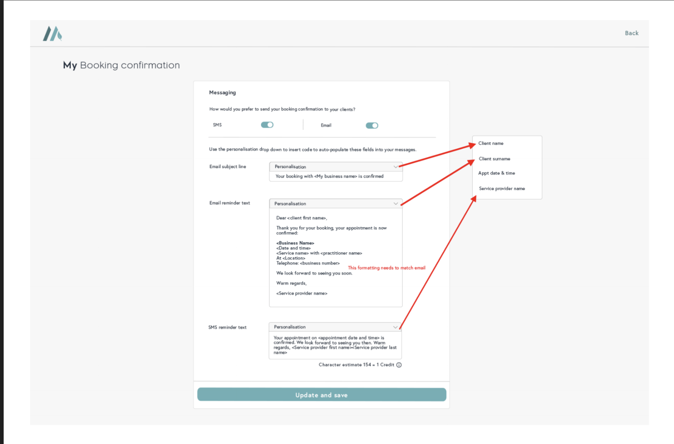Click the Business Name placeholder in email text
The image size is (674, 444).
pyautogui.click(x=295, y=243)
